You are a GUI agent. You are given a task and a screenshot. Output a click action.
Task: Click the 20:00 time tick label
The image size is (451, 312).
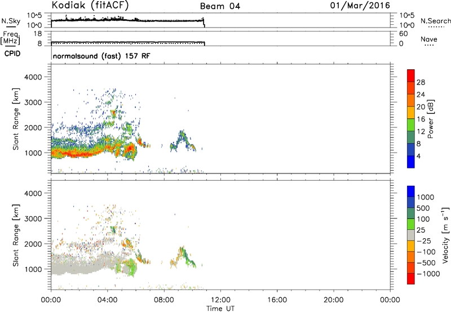(333, 300)
